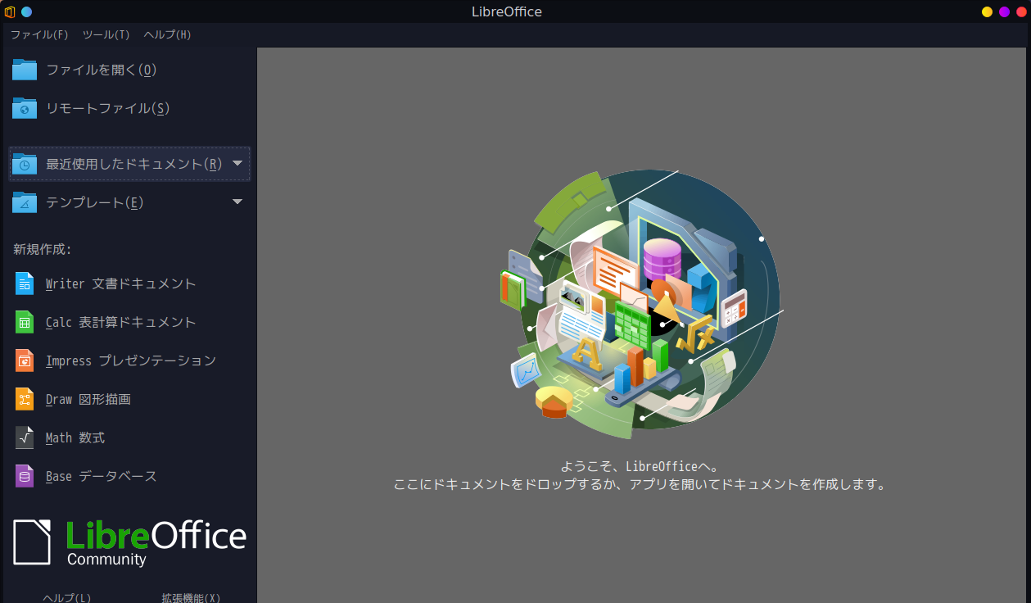This screenshot has width=1031, height=603.
Task: Start a new Impress プレゼンテーション
Action: [129, 360]
